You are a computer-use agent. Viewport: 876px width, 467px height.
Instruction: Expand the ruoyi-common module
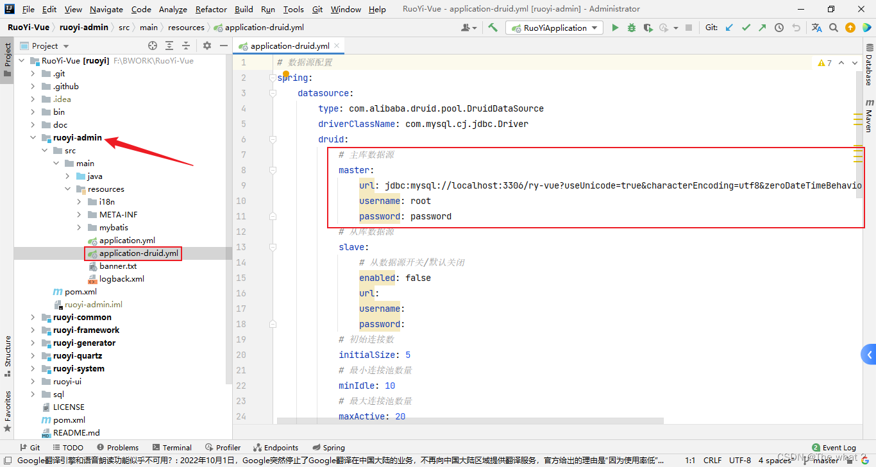coord(33,318)
